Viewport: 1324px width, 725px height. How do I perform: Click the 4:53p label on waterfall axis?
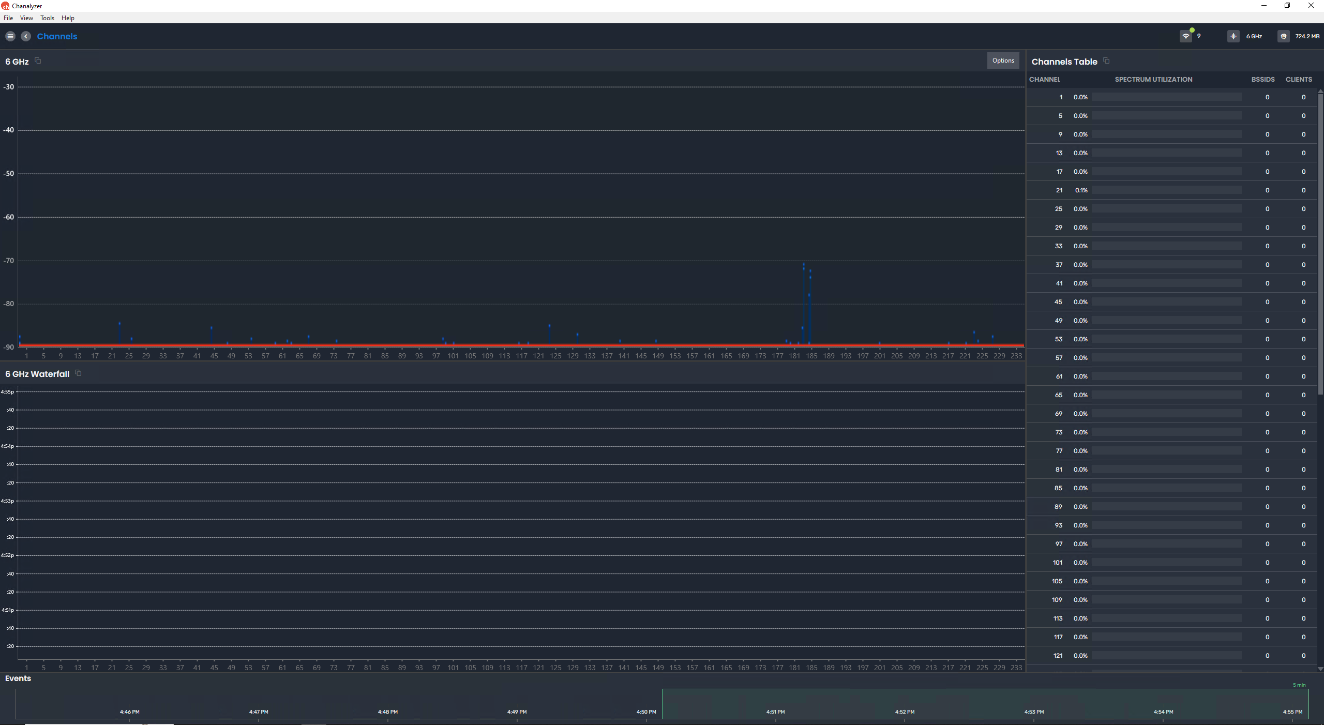coord(7,501)
